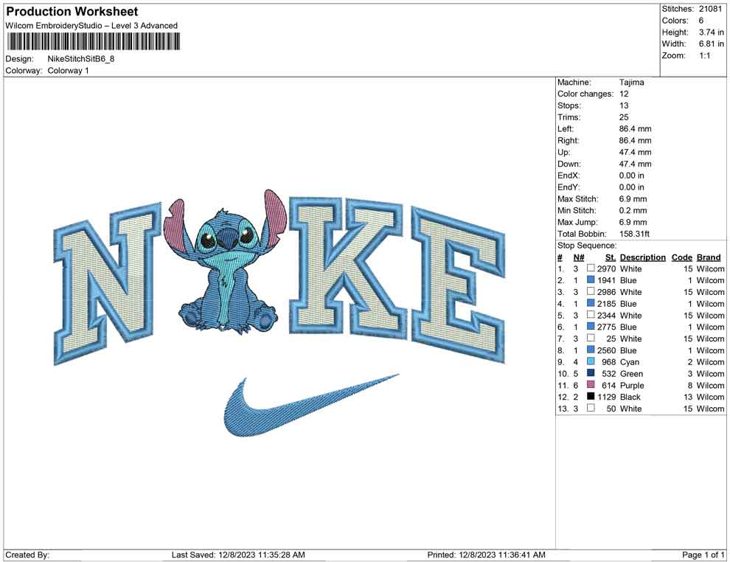
Task: Select the Stitch character in the design
Action: click(x=225, y=262)
